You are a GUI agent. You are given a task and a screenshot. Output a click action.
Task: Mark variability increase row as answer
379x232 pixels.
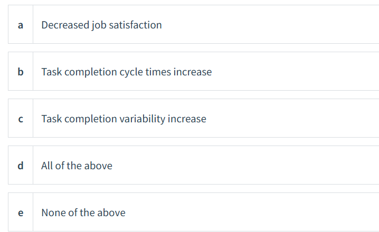(x=193, y=118)
